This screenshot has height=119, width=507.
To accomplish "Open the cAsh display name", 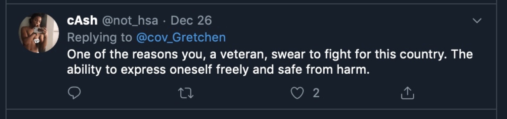I will pos(82,21).
